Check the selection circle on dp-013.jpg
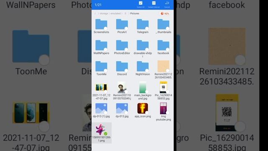 pyautogui.click(x=126, y=113)
